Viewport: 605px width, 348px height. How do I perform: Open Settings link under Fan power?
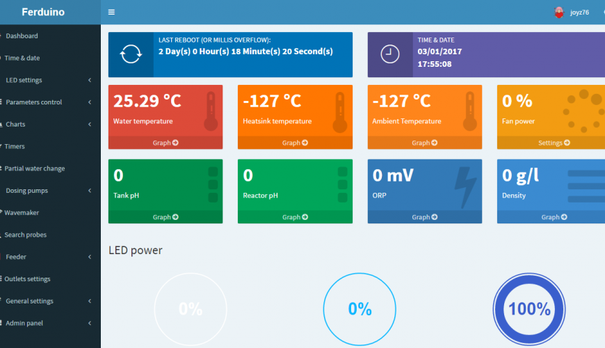point(554,143)
